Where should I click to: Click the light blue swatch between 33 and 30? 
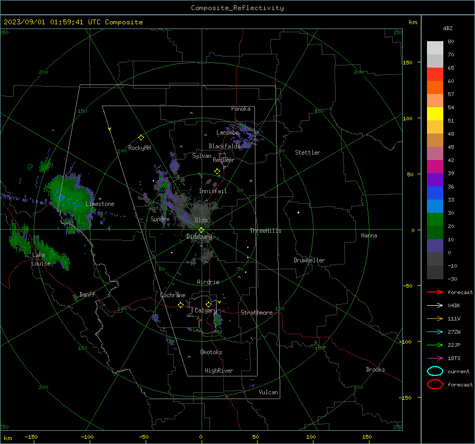[x=435, y=206]
